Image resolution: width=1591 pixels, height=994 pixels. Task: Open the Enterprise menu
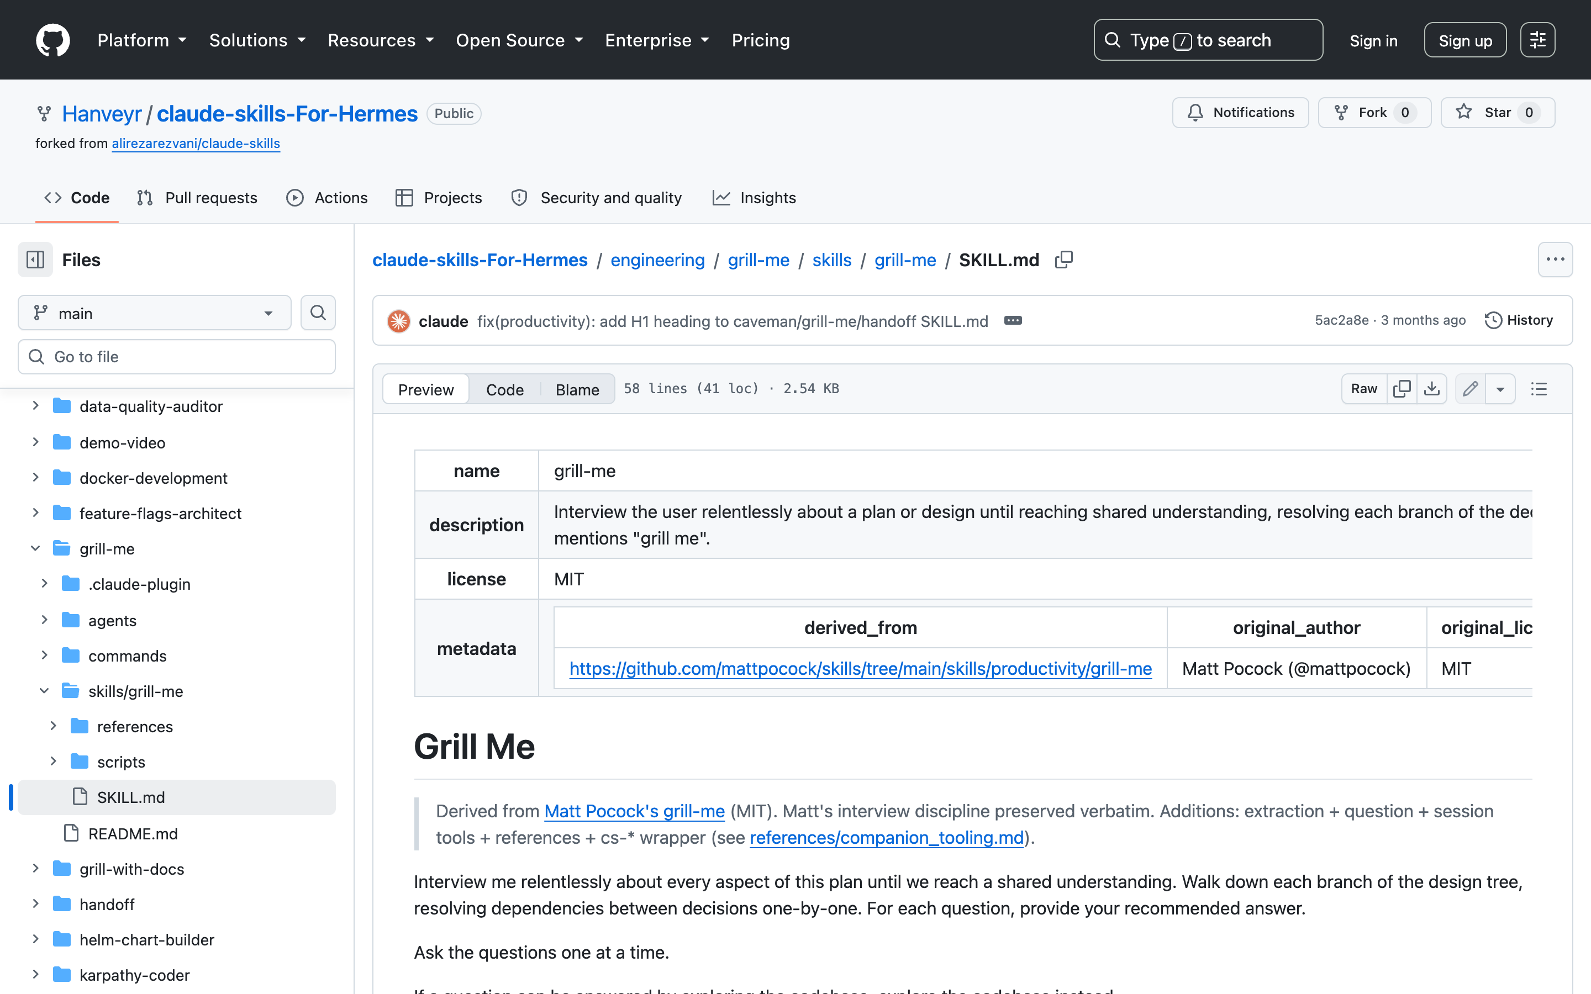point(657,40)
